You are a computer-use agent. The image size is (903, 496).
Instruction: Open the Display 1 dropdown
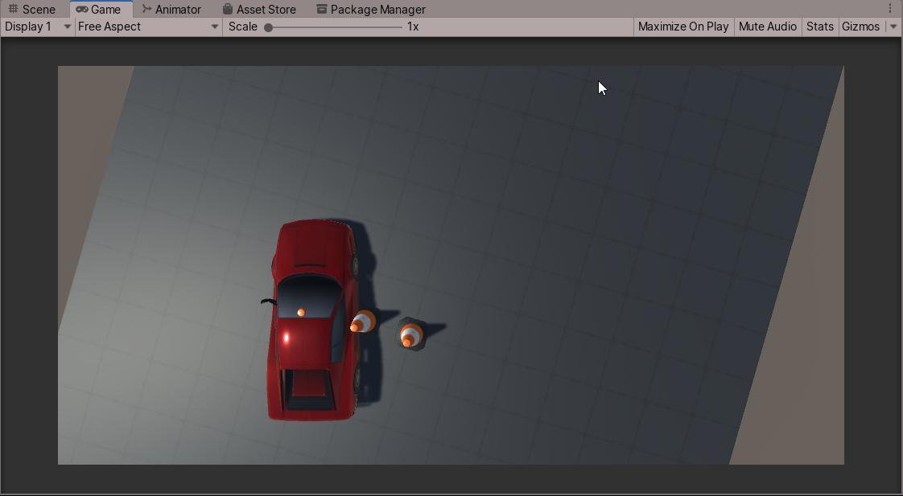pyautogui.click(x=38, y=27)
